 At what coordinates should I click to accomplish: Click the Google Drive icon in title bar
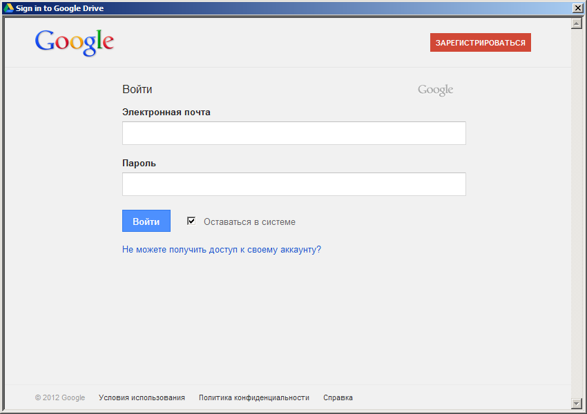pyautogui.click(x=9, y=8)
